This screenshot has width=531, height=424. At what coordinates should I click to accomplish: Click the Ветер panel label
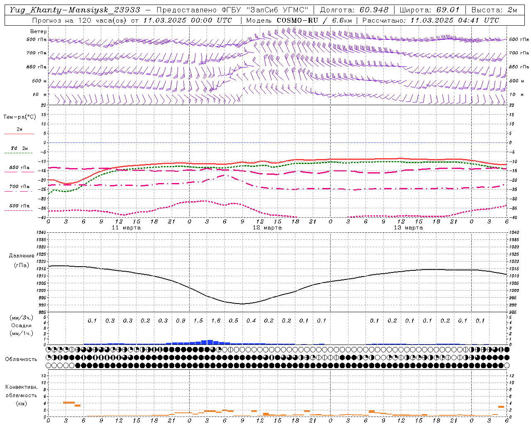pos(39,31)
